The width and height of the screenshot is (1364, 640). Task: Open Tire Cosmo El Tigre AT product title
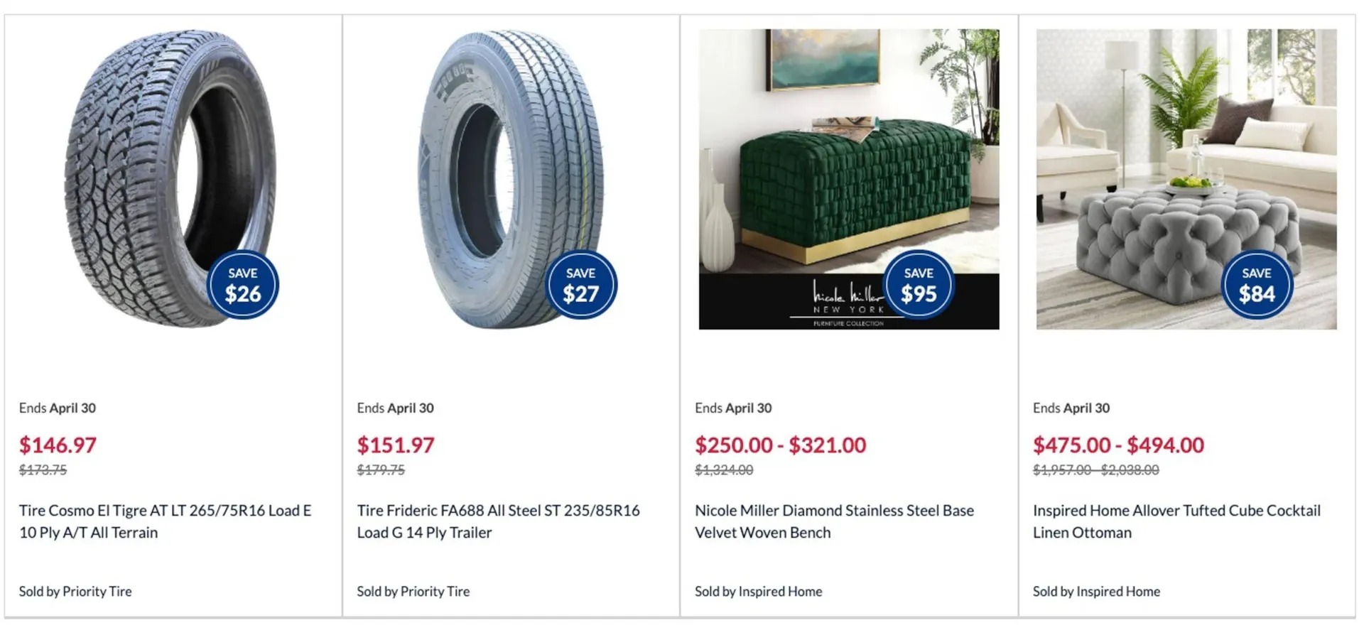click(x=165, y=521)
